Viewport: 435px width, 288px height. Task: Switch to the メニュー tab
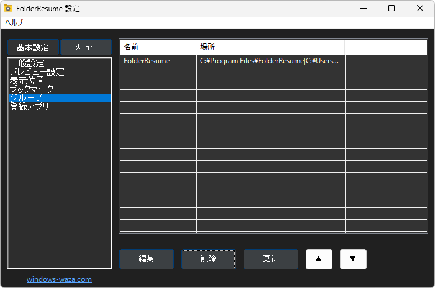pos(86,47)
